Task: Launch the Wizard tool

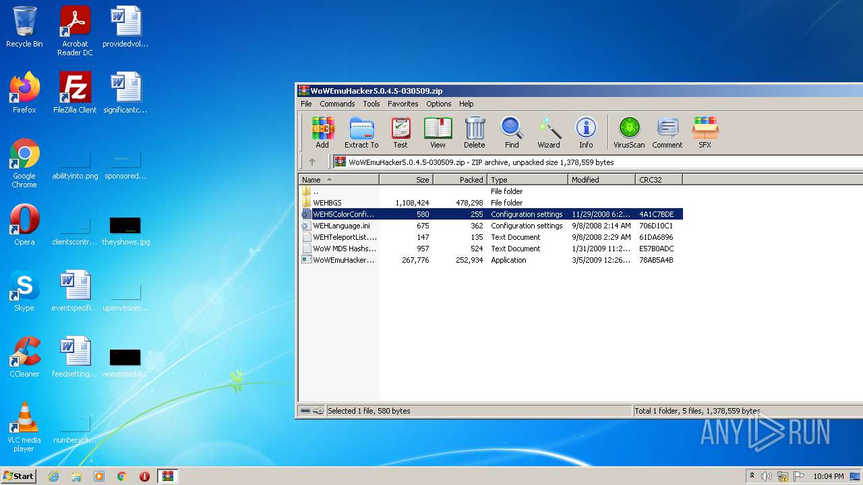Action: tap(549, 132)
